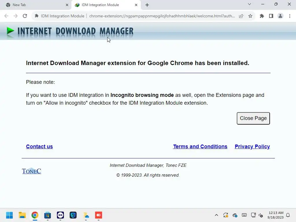Screen dimensions: 296x222
Task: Open the Chrome Extensions menu
Action: (x=262, y=16)
